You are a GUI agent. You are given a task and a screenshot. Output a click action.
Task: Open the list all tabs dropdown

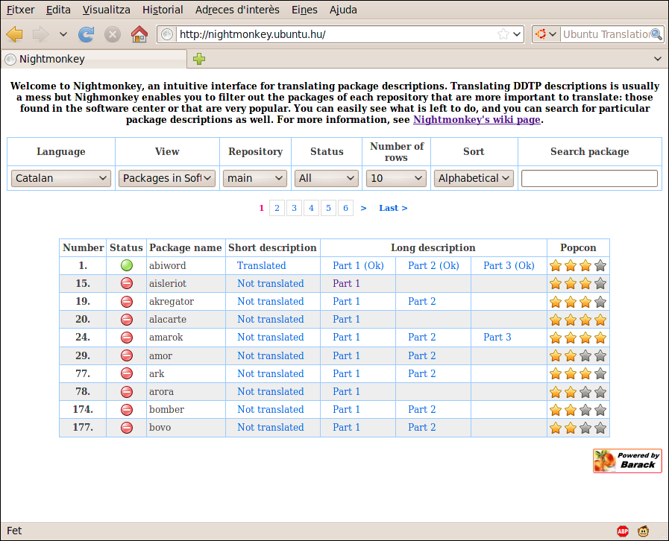[x=658, y=59]
